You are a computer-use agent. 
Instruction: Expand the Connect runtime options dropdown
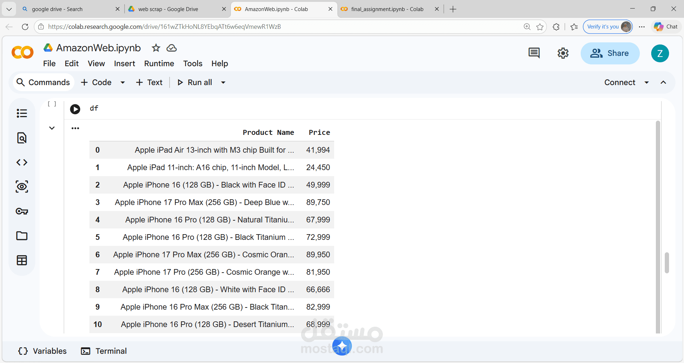[x=647, y=83]
